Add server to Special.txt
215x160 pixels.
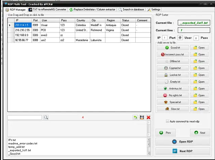[173, 102]
